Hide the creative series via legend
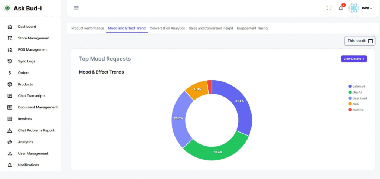Image resolution: width=380 pixels, height=179 pixels. pos(357,110)
